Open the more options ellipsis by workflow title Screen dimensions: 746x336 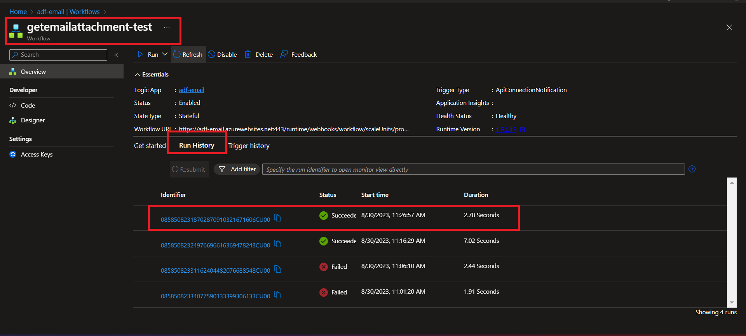[167, 27]
